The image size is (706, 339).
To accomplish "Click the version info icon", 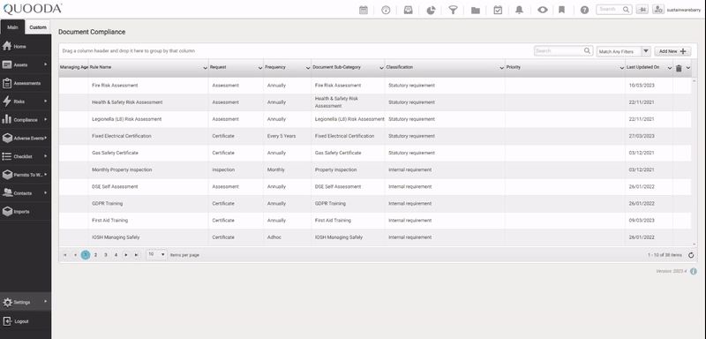I will coord(694,272).
